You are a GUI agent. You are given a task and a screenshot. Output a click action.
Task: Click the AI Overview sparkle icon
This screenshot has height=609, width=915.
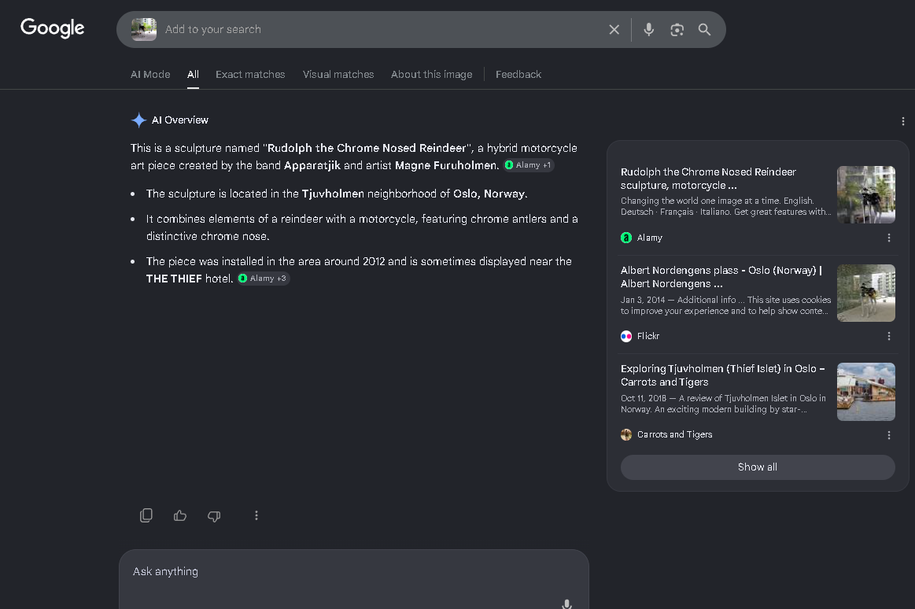click(139, 120)
